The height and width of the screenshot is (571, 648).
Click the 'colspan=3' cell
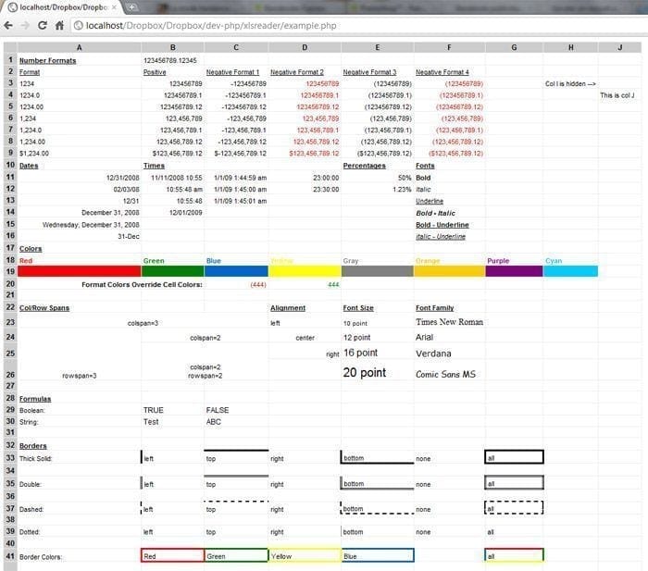tap(143, 323)
